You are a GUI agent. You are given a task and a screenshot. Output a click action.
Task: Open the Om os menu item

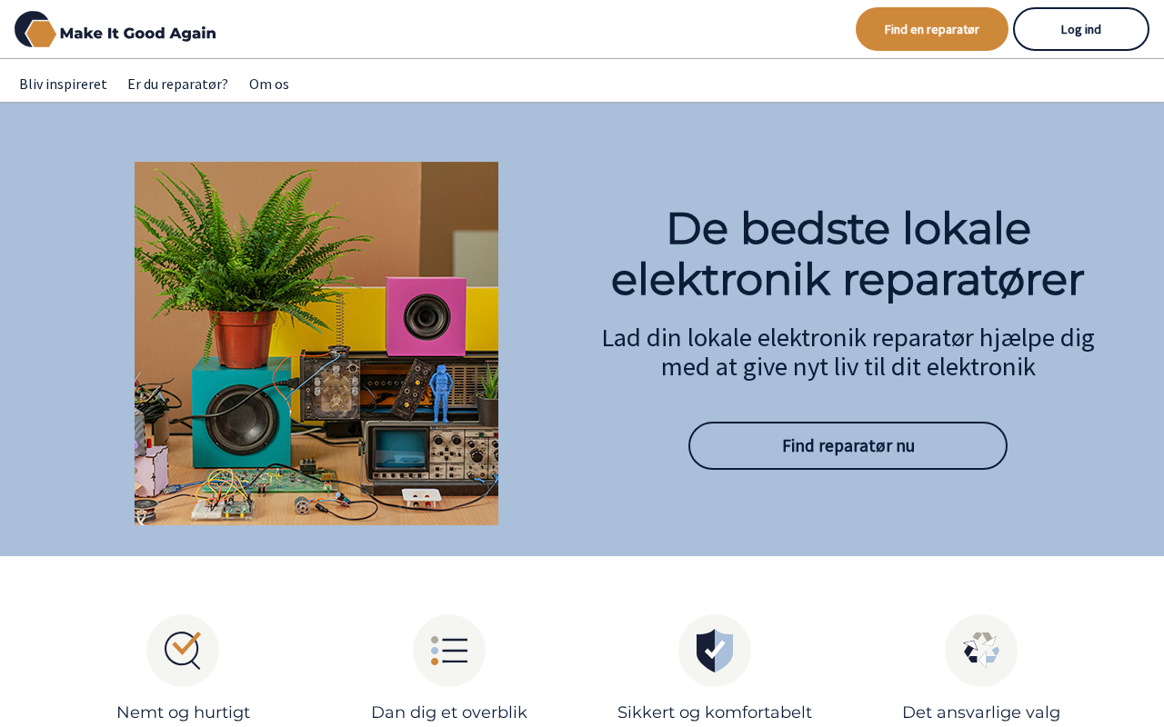269,84
